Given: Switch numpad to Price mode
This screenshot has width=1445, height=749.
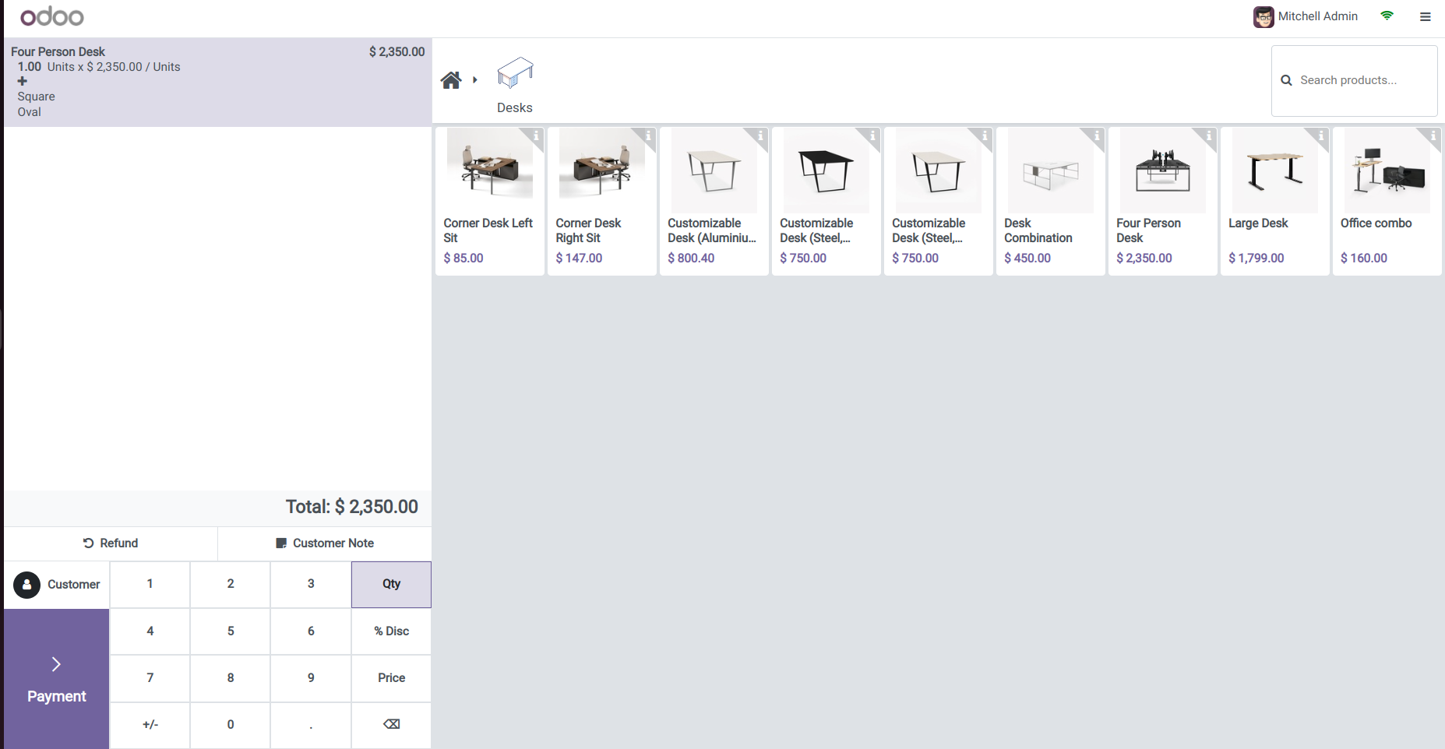Looking at the screenshot, I should click(x=391, y=678).
